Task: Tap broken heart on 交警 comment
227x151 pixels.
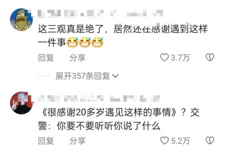Action: (210, 141)
